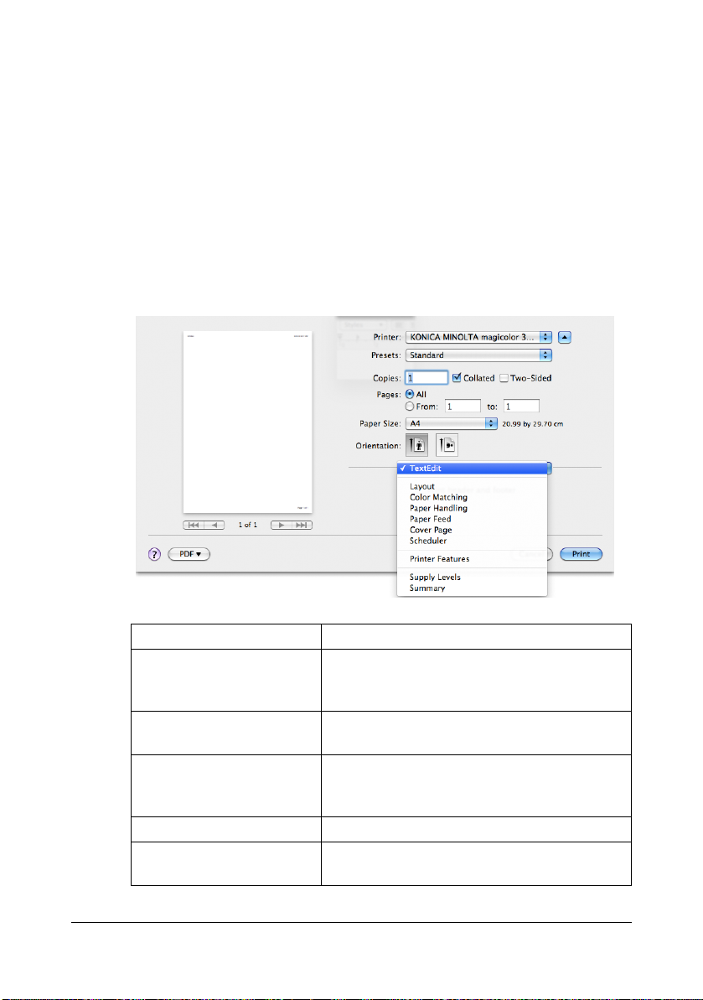
Task: Go to last page in preview
Action: coord(302,525)
